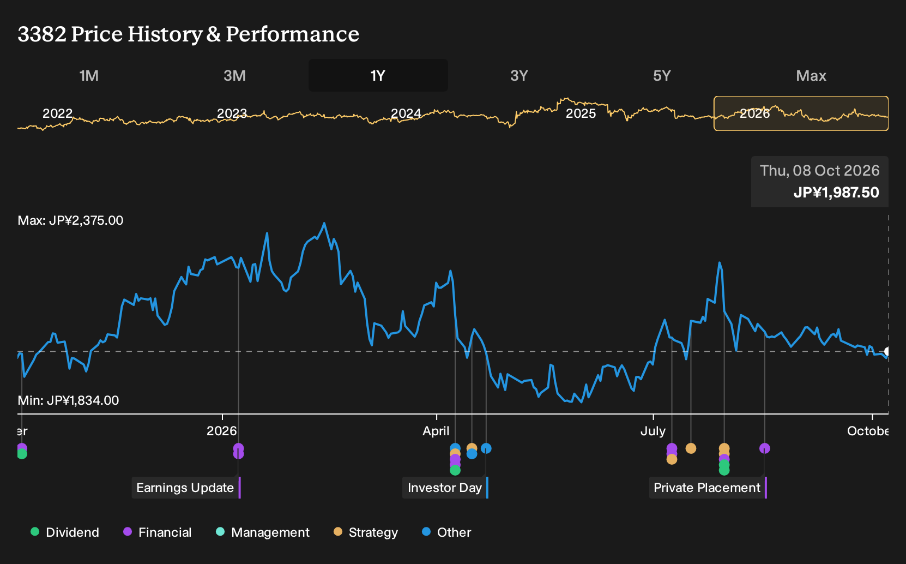Screen dimensions: 906x564
Task: Click the bottom green dot in the stack left of Private Placement's dot
Action: pyautogui.click(x=724, y=470)
